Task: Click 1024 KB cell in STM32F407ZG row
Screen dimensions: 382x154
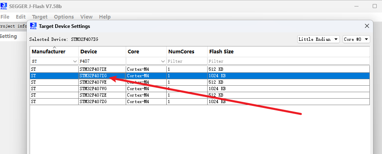Action: coord(288,101)
